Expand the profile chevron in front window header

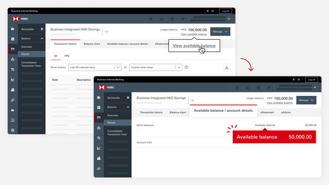315,87
